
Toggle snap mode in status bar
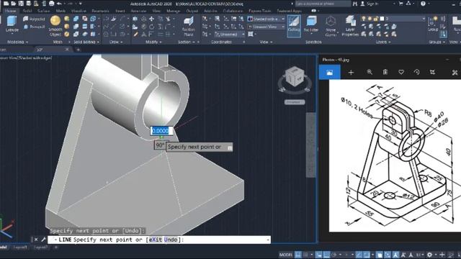pyautogui.click(x=305, y=255)
